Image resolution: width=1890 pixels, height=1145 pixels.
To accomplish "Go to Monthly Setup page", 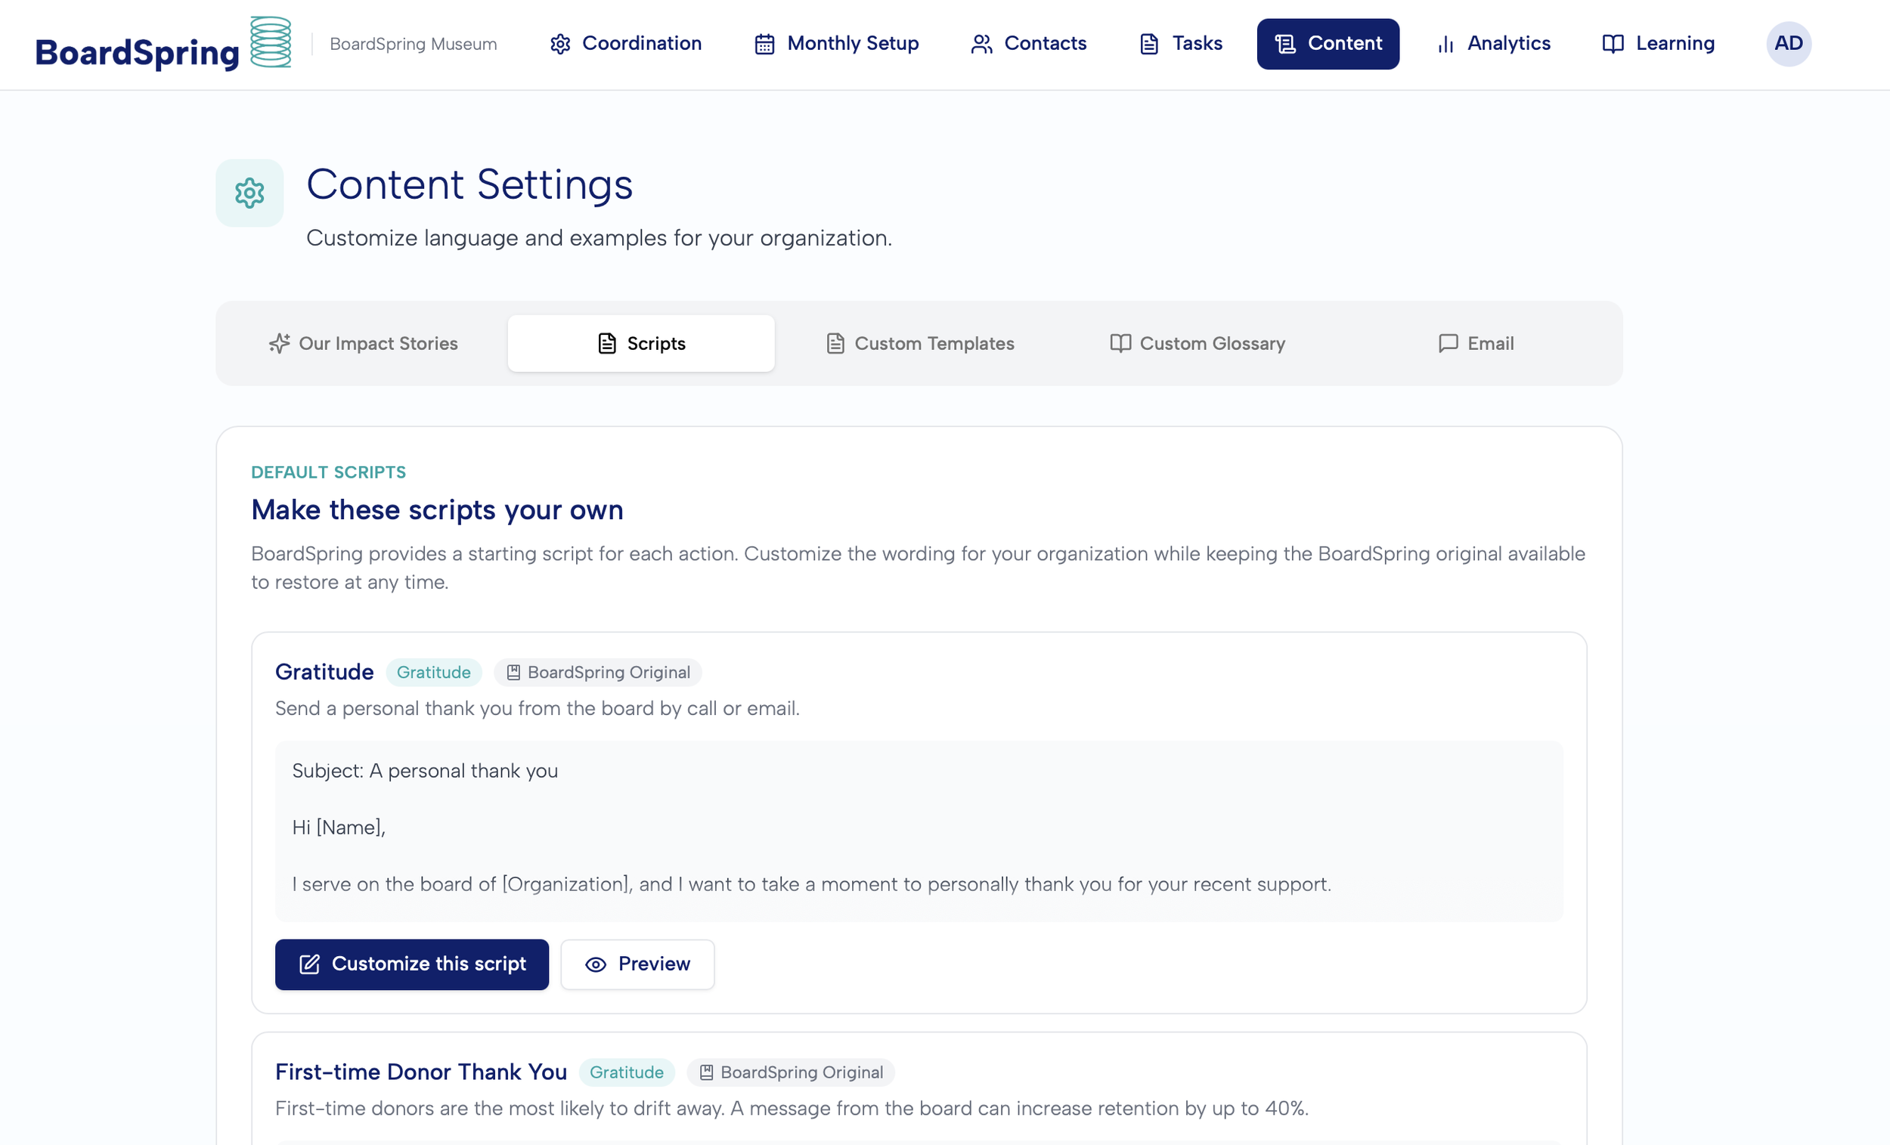I will pos(837,44).
